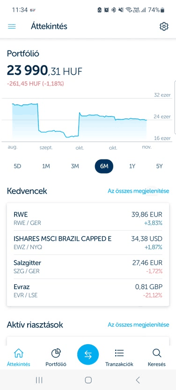This screenshot has width=176, height=390.
Task: Tap the Android home navigation button
Action: point(88,380)
